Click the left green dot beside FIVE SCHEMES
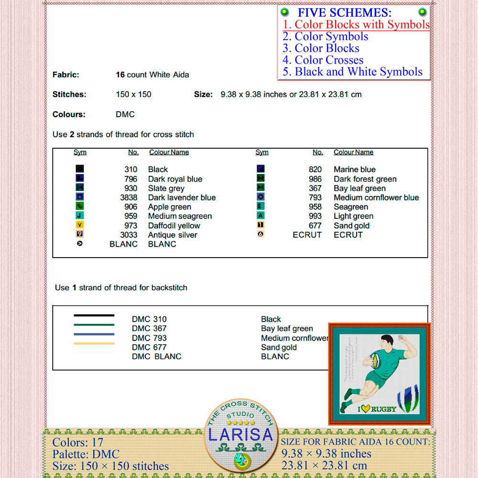 [x=284, y=12]
